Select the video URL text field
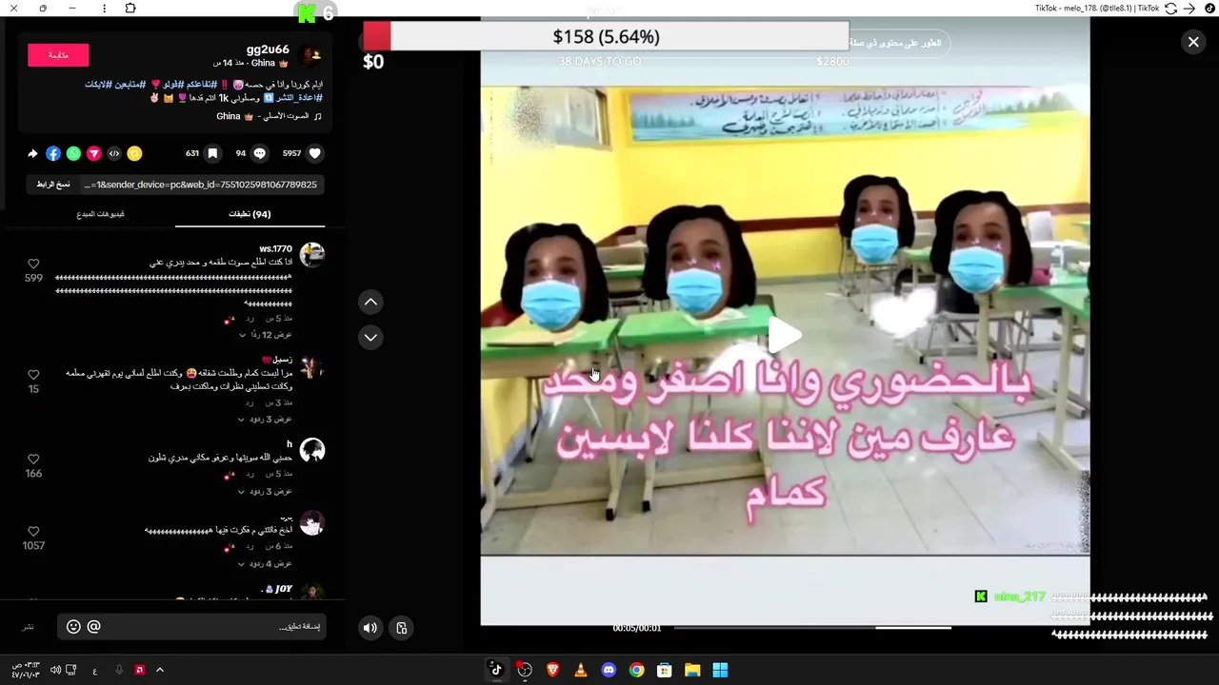Image resolution: width=1219 pixels, height=685 pixels. click(x=200, y=185)
